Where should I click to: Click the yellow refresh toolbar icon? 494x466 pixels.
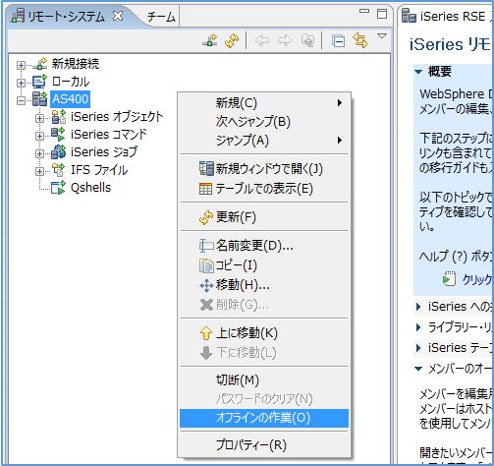click(x=232, y=41)
